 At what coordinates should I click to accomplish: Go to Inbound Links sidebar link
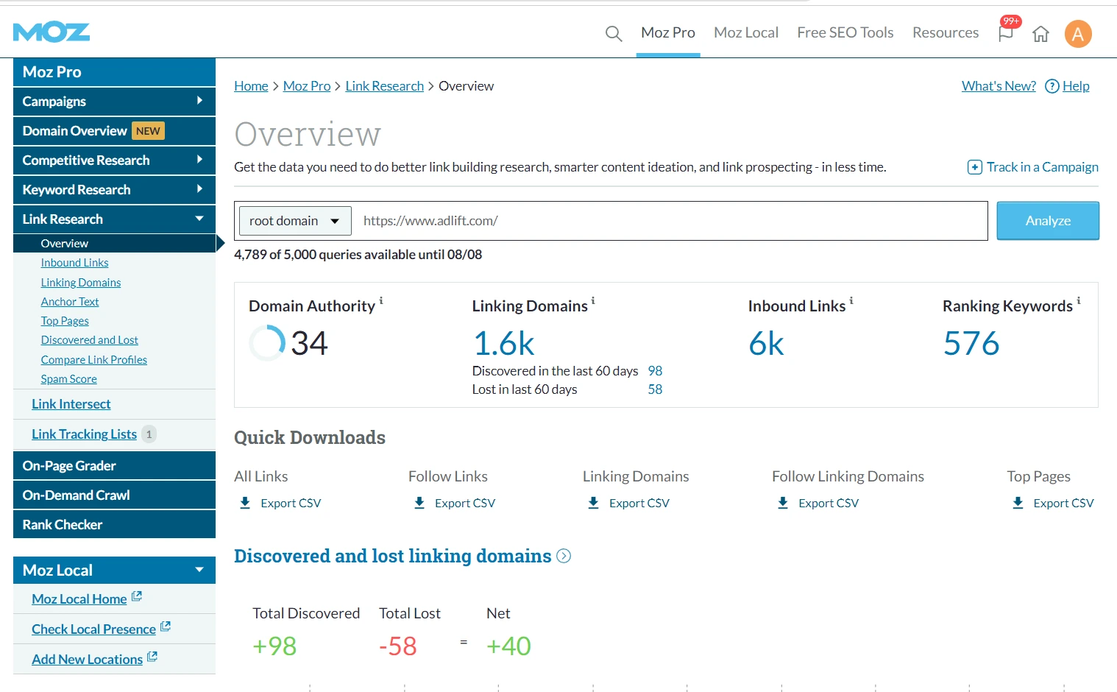pyautogui.click(x=74, y=263)
